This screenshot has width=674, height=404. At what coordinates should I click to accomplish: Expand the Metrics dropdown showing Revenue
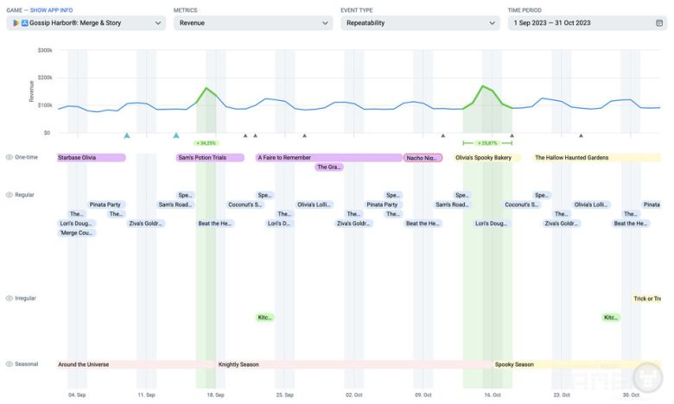point(252,23)
